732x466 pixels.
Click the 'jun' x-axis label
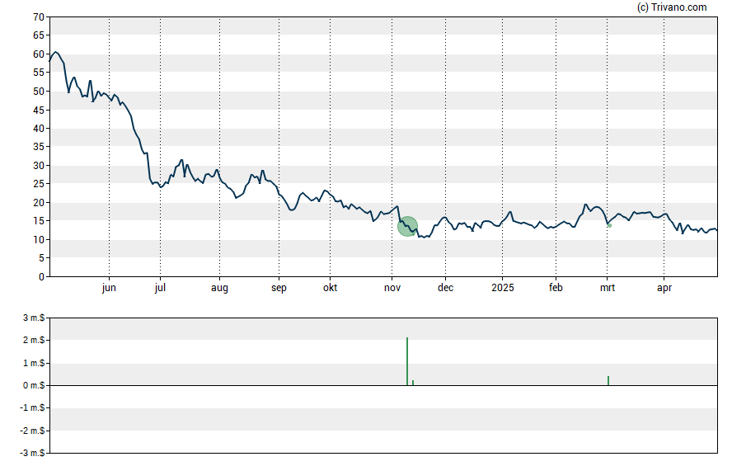pyautogui.click(x=109, y=288)
